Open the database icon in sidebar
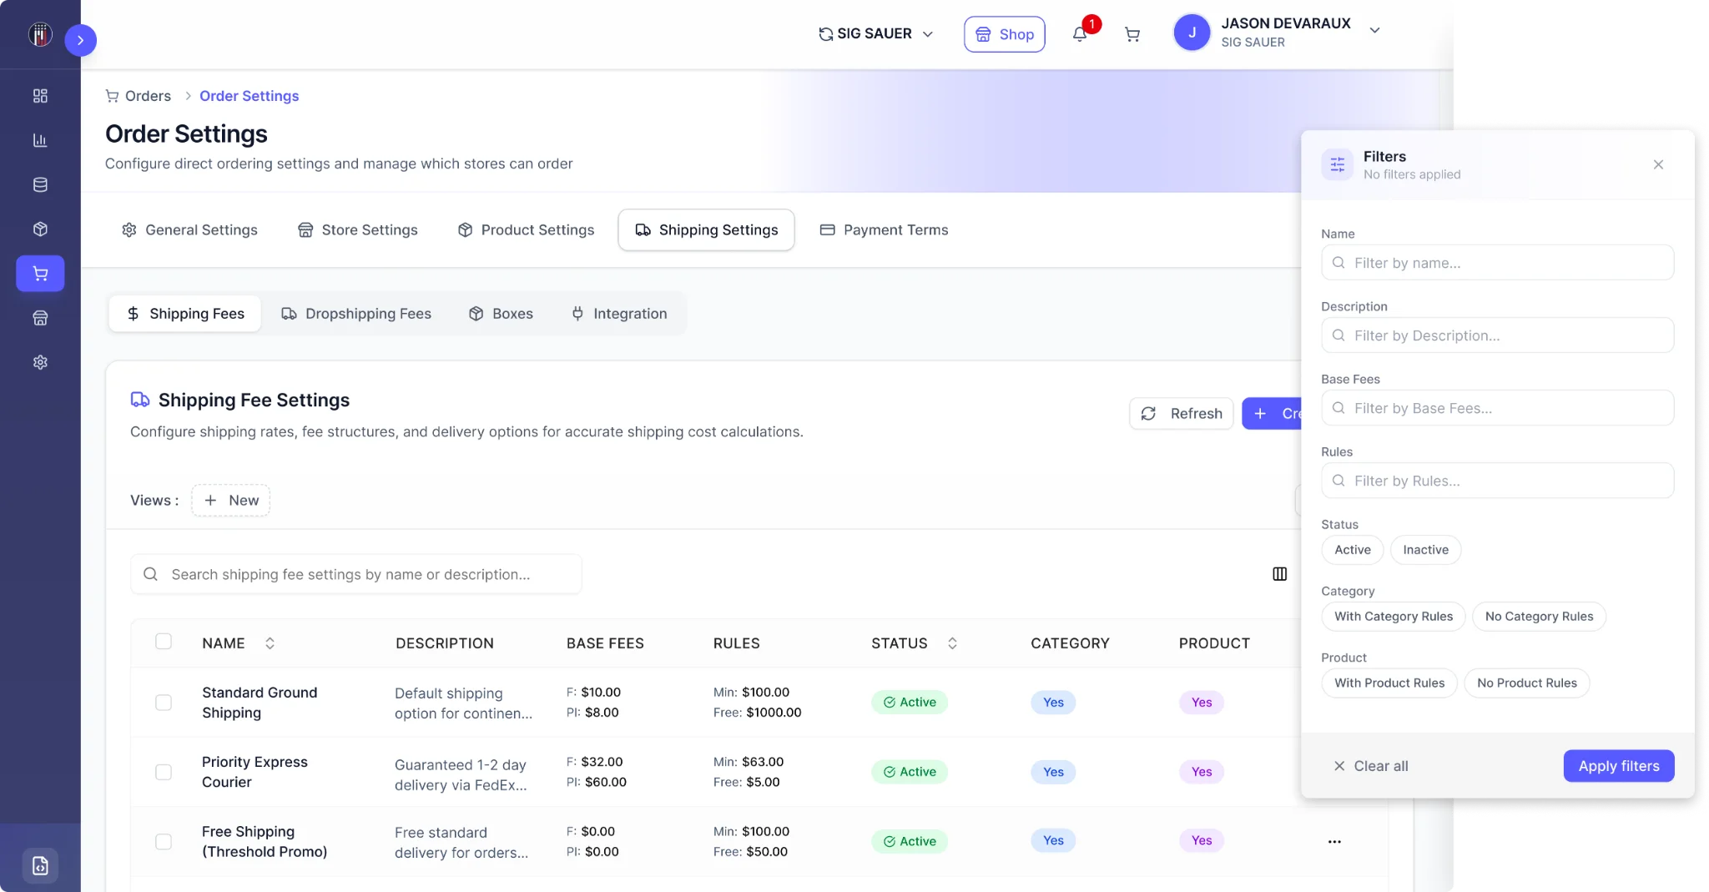Screen dimensions: 1709x892 click(40, 184)
